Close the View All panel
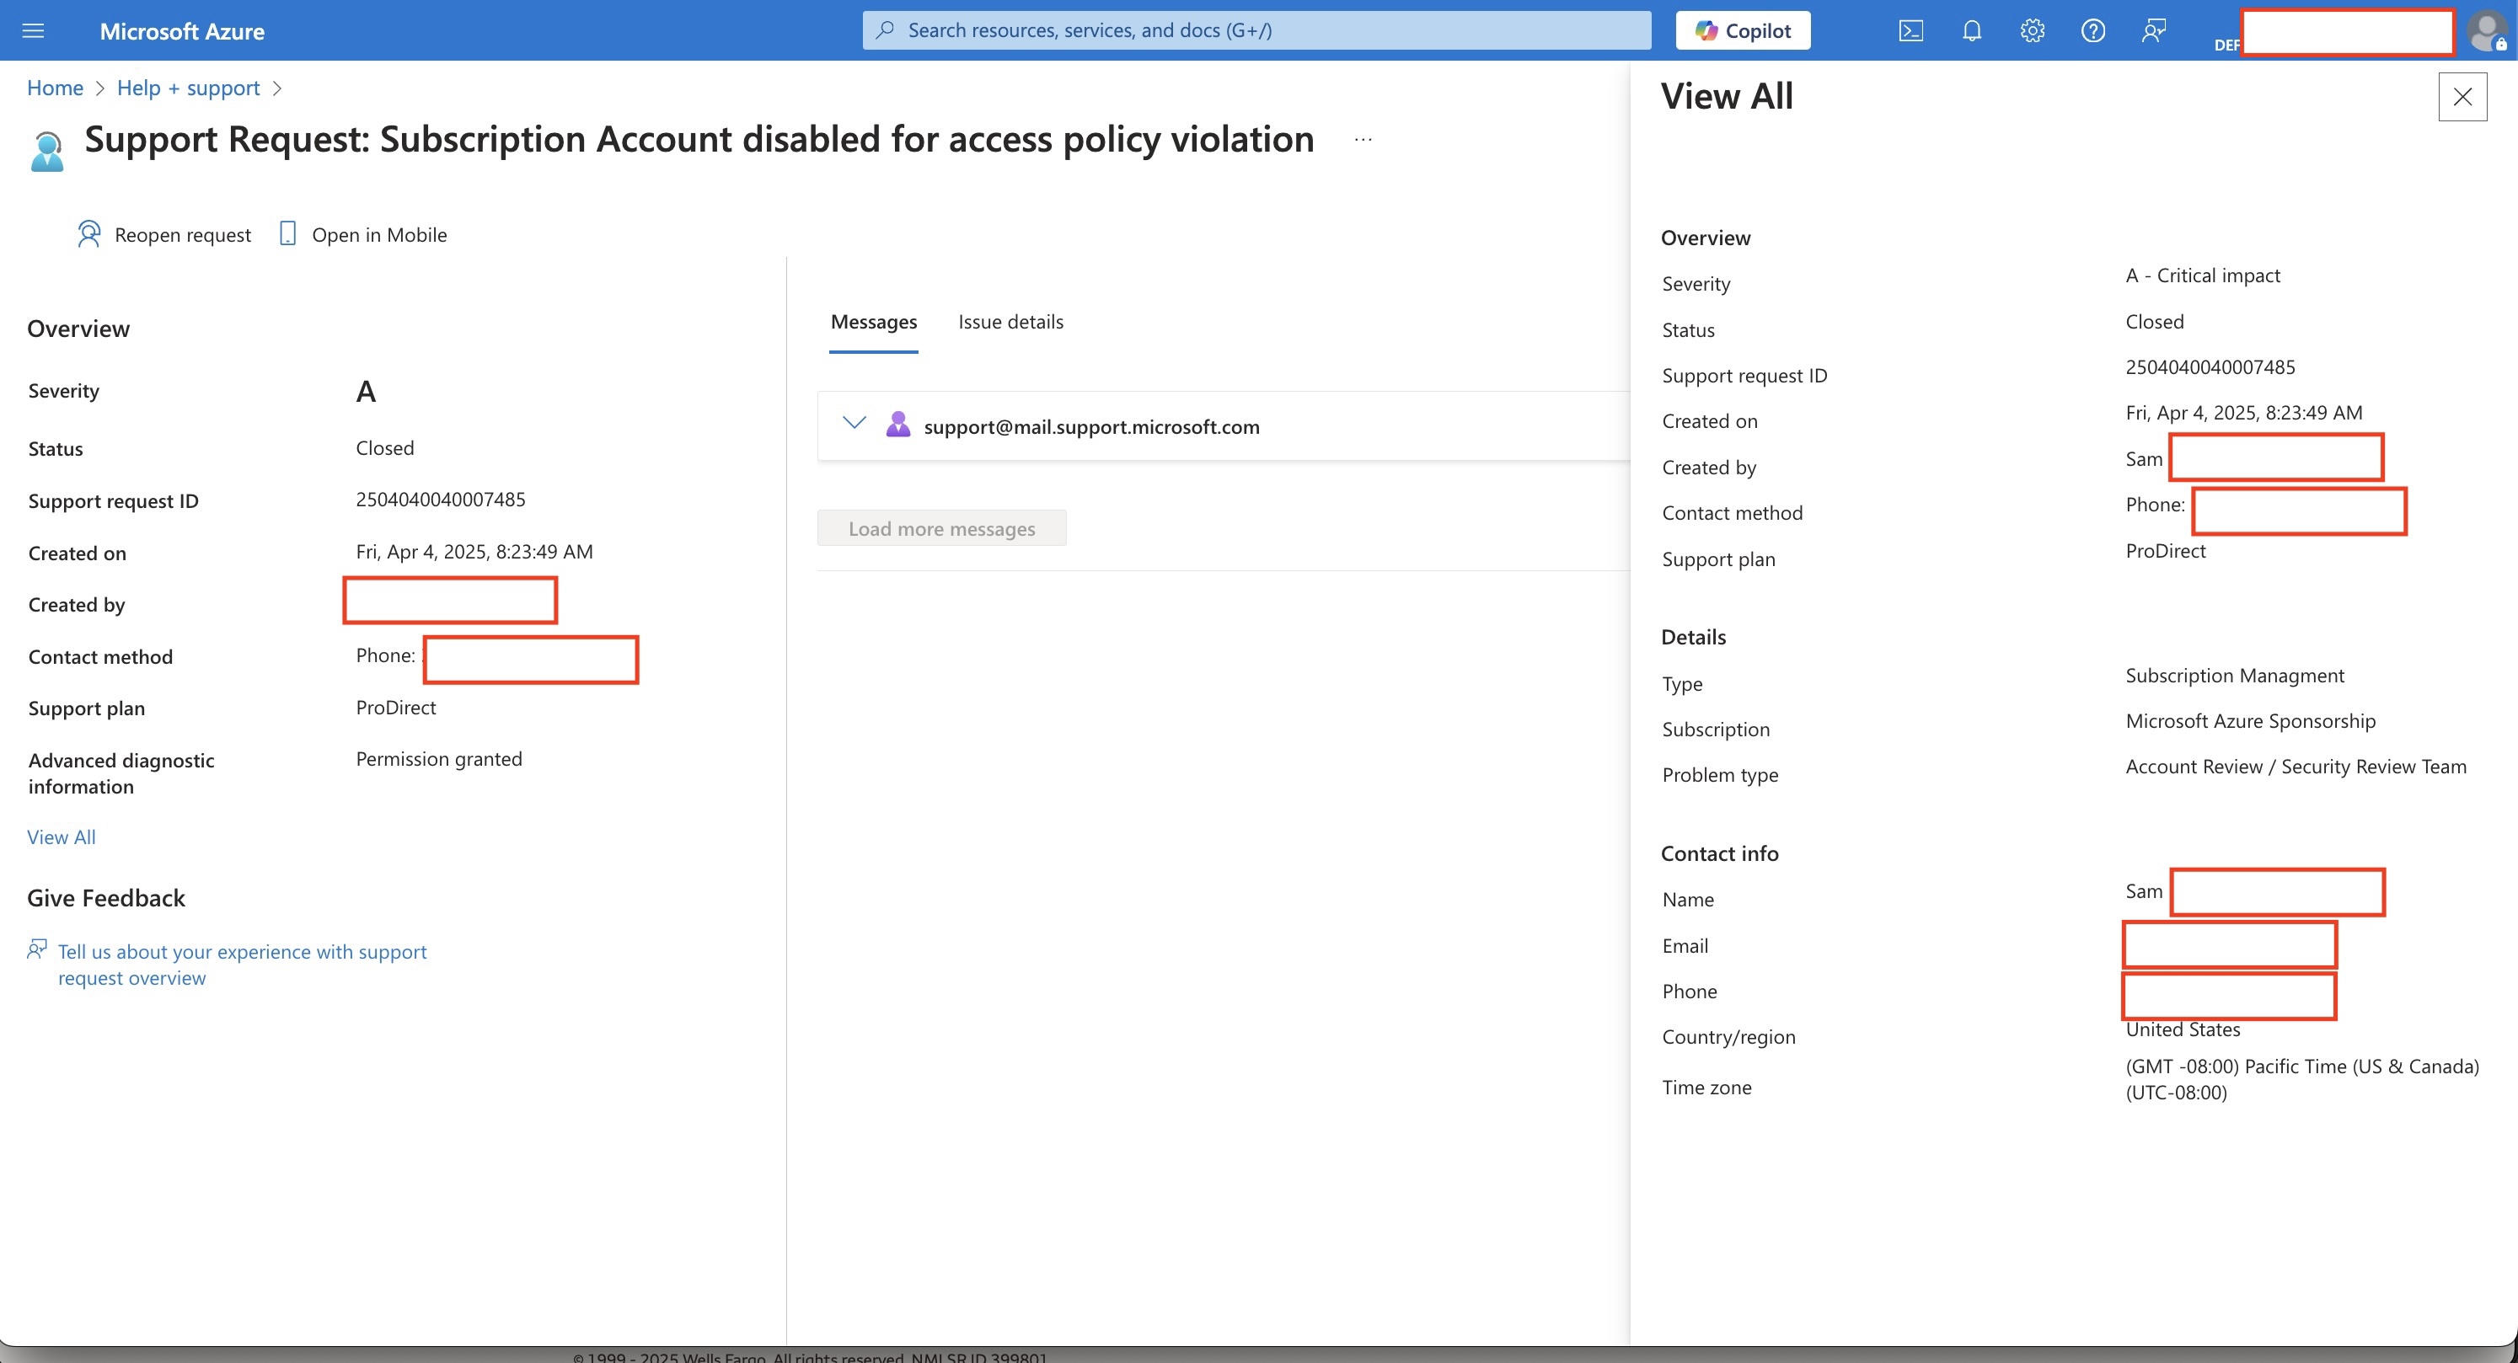2518x1363 pixels. [x=2463, y=96]
